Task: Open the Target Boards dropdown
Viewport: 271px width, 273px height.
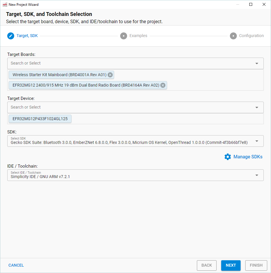Action: click(257, 63)
